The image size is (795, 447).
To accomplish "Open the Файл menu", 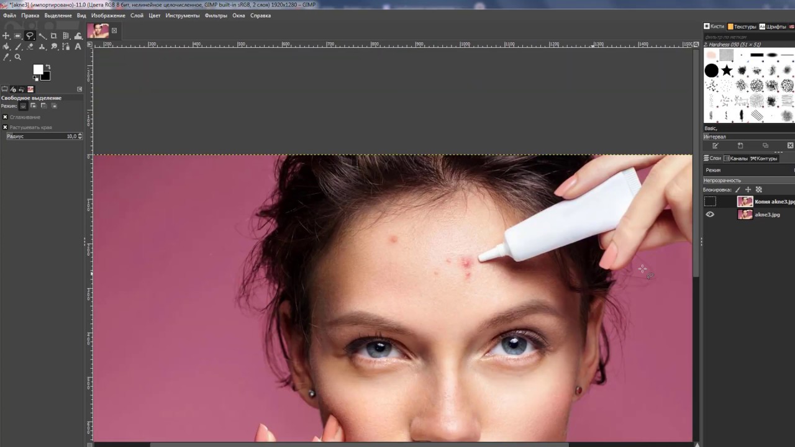I will point(9,16).
